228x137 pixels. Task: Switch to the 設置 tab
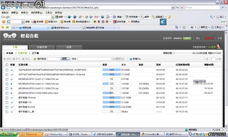click(69, 47)
